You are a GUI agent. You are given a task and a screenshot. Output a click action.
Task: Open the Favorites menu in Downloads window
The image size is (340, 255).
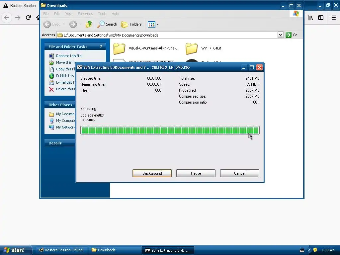click(85, 14)
